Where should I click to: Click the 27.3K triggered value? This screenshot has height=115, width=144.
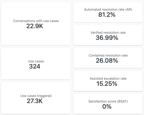click(35, 101)
